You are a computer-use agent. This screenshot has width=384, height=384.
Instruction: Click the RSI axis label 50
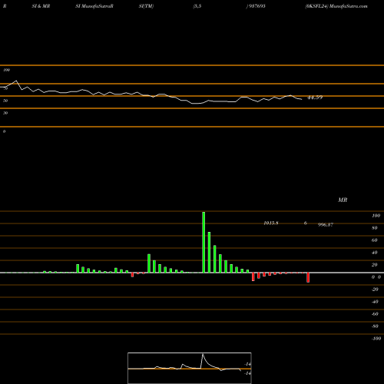[5, 101]
